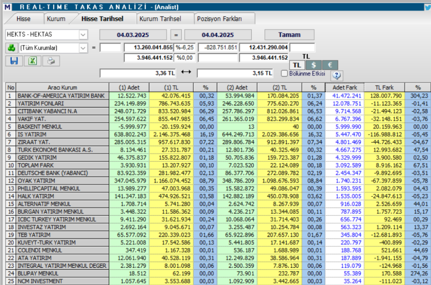Click the 3,36 TL price field
Screen dimensions: 431x285
138,73
